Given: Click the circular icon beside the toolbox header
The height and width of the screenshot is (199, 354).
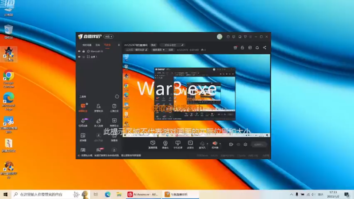Looking at the screenshot, I should [x=117, y=96].
